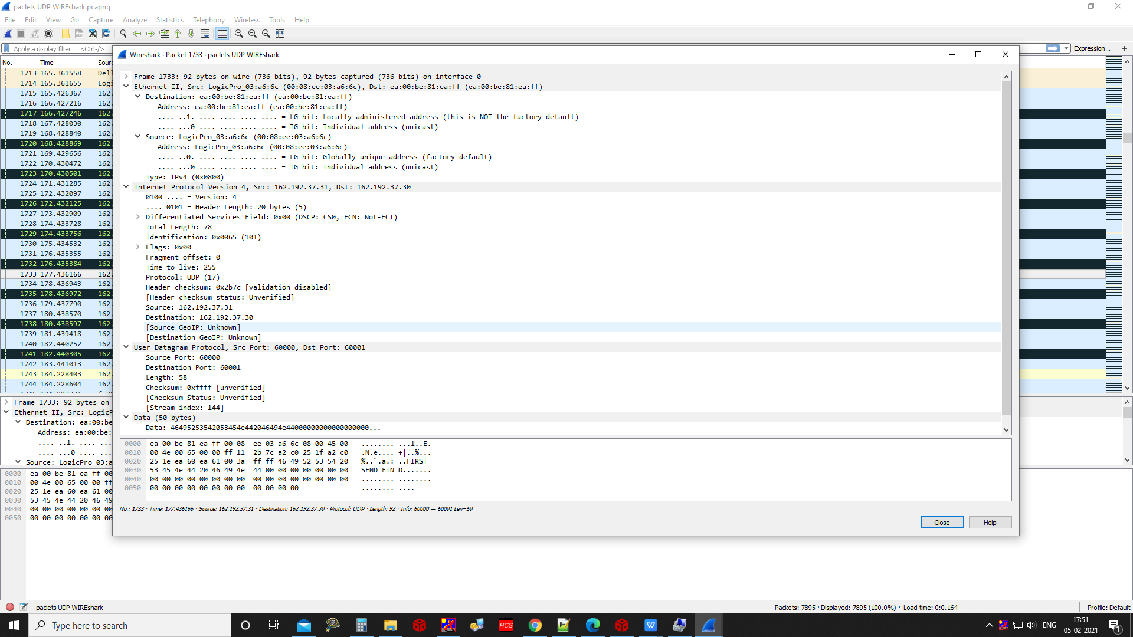This screenshot has width=1133, height=637.
Task: Toggle auto-scroll to last packet icon
Action: [x=205, y=34]
